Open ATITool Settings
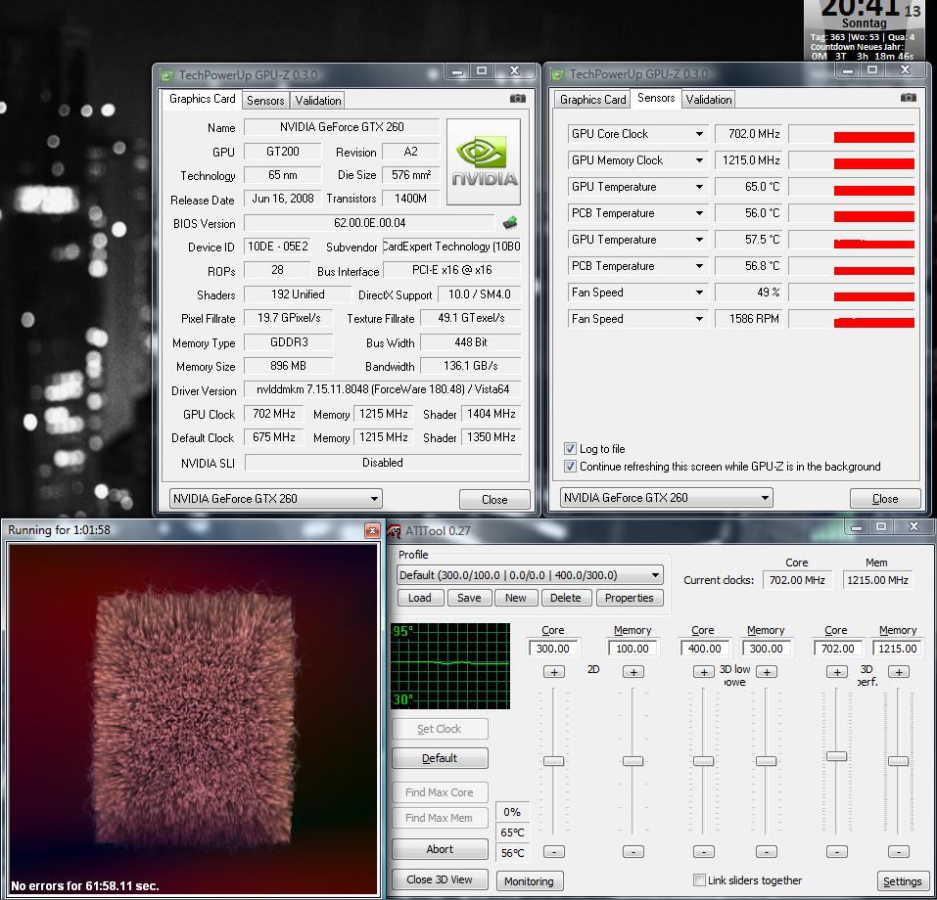The width and height of the screenshot is (937, 900). coord(902,881)
